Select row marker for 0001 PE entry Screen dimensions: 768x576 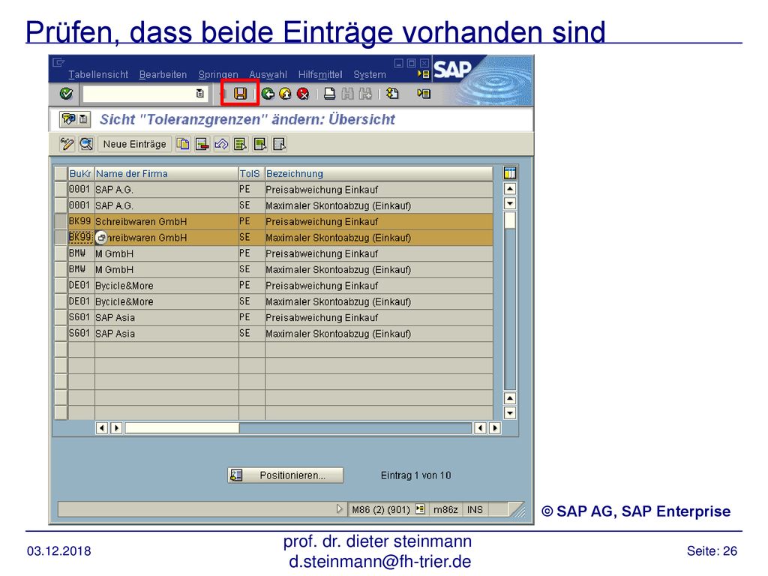(61, 189)
